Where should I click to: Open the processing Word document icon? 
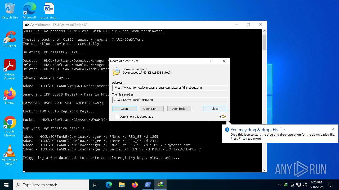[49, 11]
